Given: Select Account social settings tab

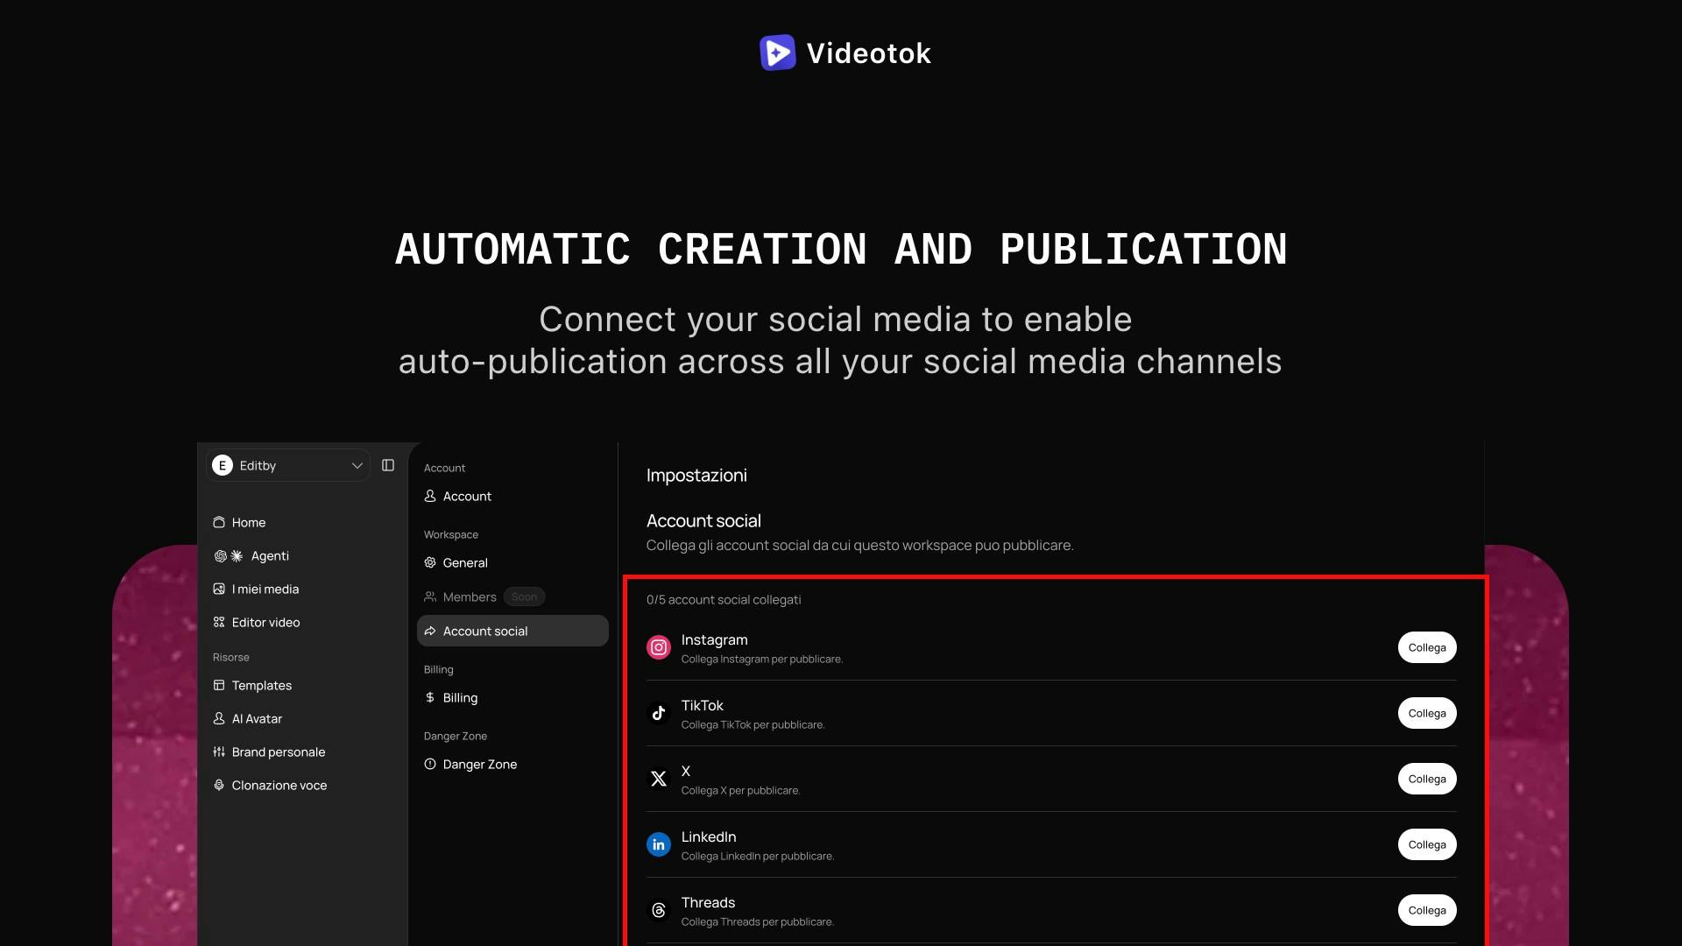Looking at the screenshot, I should click(512, 631).
